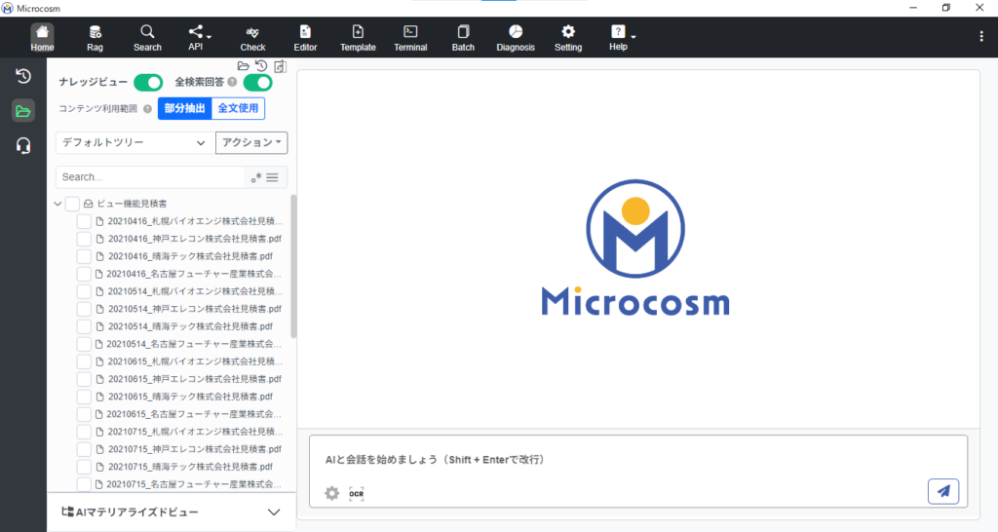
Task: Click the OCR icon in the chat box
Action: tap(357, 493)
